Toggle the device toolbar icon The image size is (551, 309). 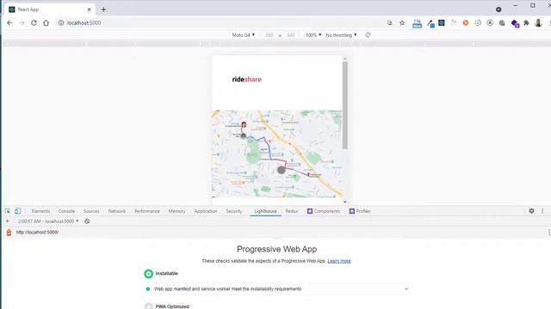(17, 211)
